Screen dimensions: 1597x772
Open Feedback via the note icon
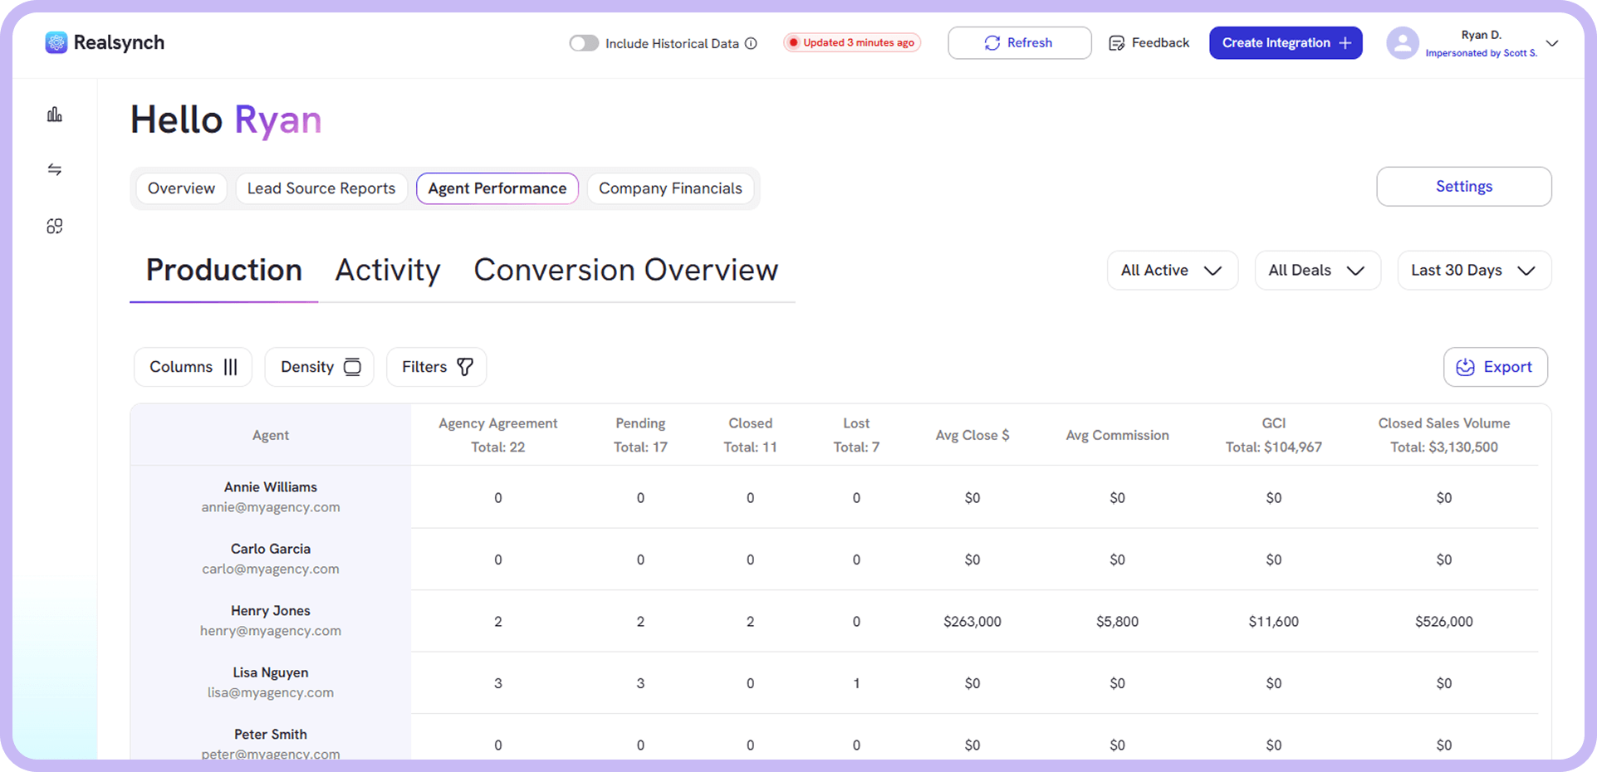click(x=1117, y=43)
